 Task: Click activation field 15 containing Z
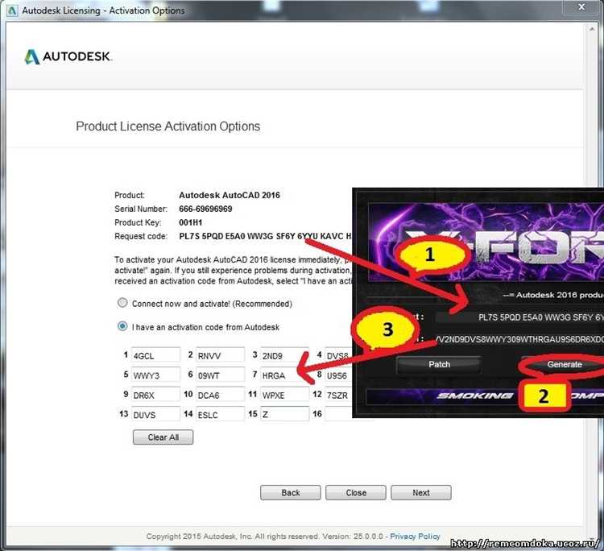tap(284, 414)
